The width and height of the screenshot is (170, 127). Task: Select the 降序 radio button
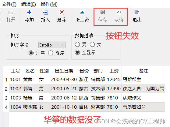pyautogui.click(x=51, y=53)
